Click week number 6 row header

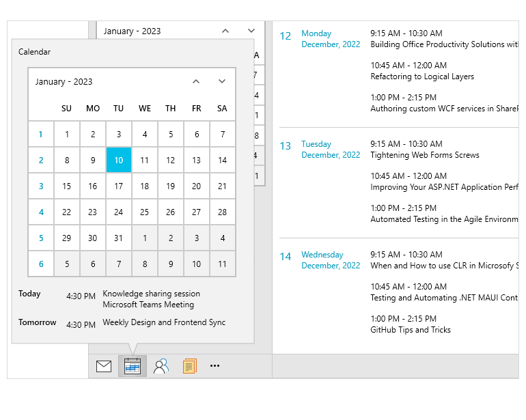41,264
